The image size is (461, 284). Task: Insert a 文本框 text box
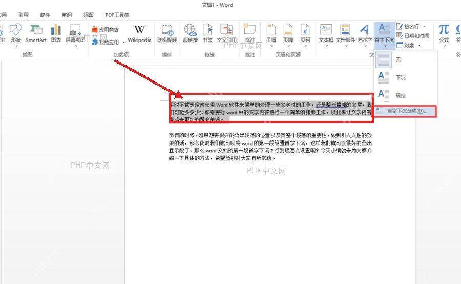point(326,33)
